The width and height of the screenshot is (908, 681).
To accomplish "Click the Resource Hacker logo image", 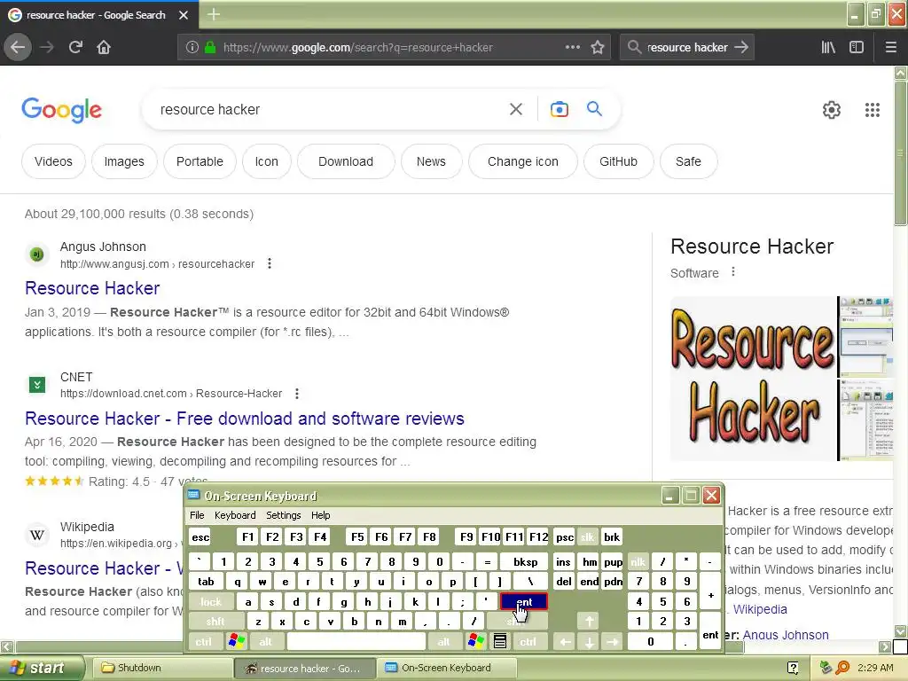I will point(753,379).
